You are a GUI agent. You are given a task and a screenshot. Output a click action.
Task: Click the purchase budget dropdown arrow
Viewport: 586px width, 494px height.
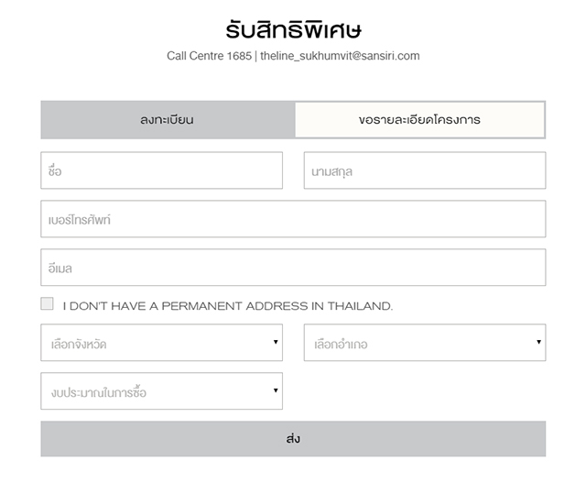point(276,391)
